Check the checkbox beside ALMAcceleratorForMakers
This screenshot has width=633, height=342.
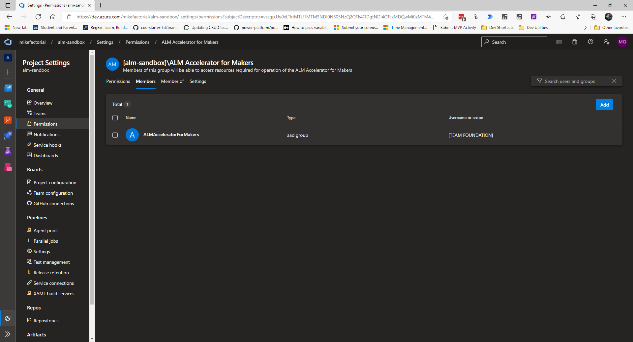tap(115, 135)
